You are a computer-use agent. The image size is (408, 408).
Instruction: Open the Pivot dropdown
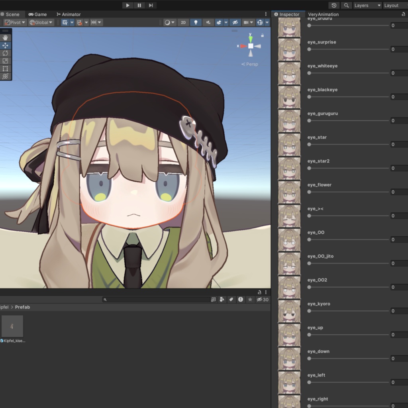click(x=14, y=22)
